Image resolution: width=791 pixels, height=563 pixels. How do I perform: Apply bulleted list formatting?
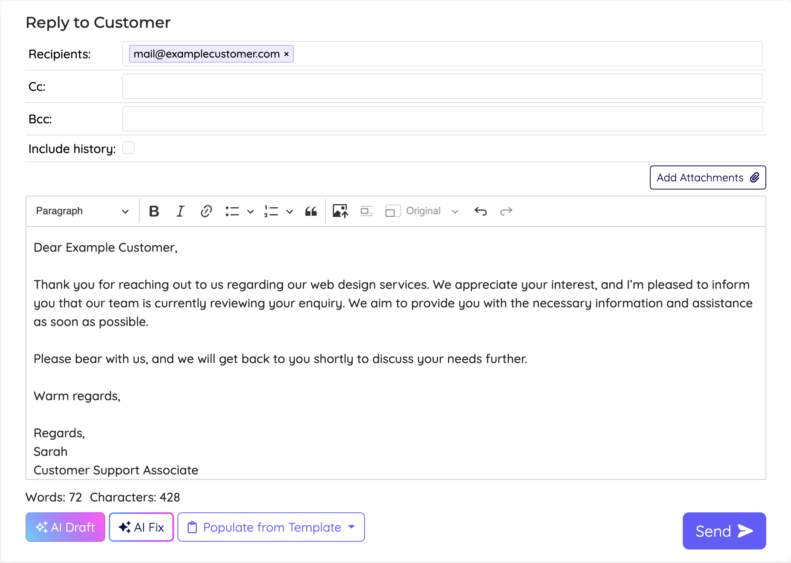[232, 211]
